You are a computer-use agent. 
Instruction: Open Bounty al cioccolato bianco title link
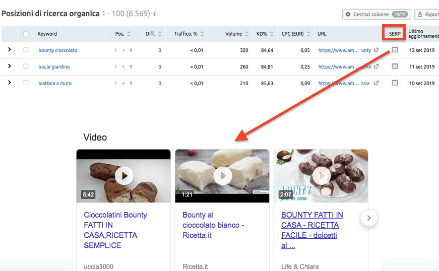[x=213, y=225]
